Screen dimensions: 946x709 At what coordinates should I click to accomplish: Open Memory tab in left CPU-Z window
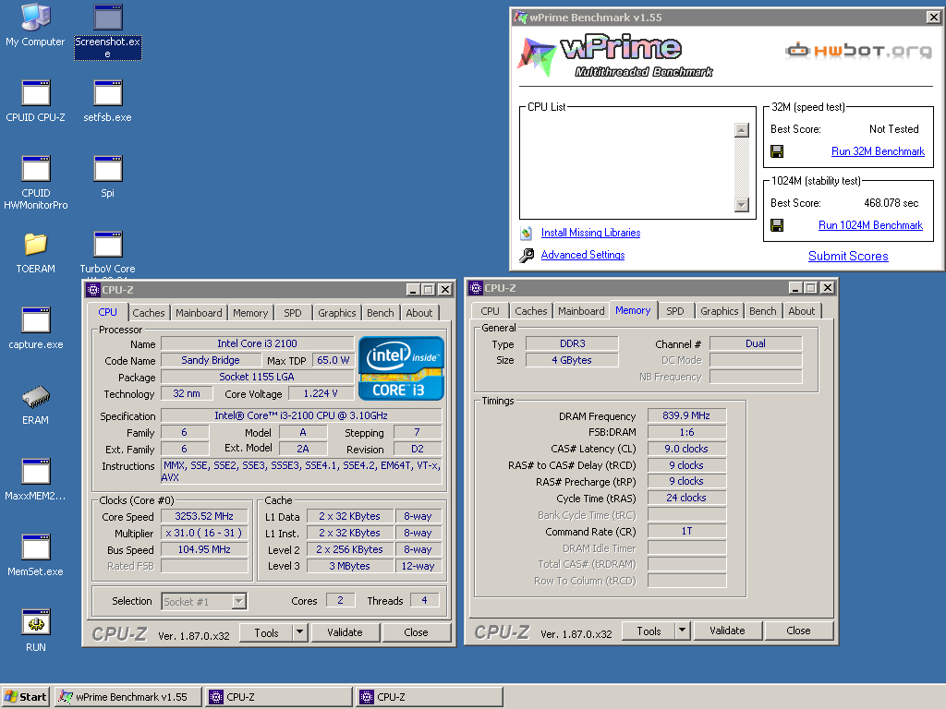(x=250, y=313)
